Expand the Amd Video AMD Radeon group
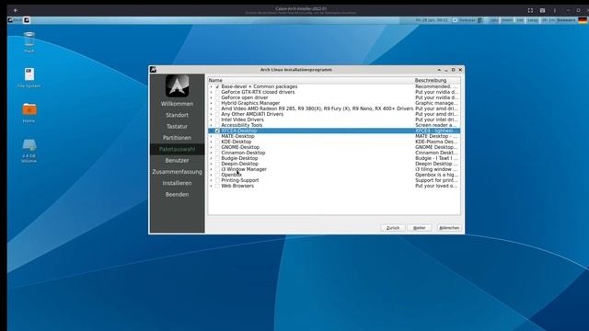Image resolution: width=589 pixels, height=331 pixels. pyautogui.click(x=211, y=108)
